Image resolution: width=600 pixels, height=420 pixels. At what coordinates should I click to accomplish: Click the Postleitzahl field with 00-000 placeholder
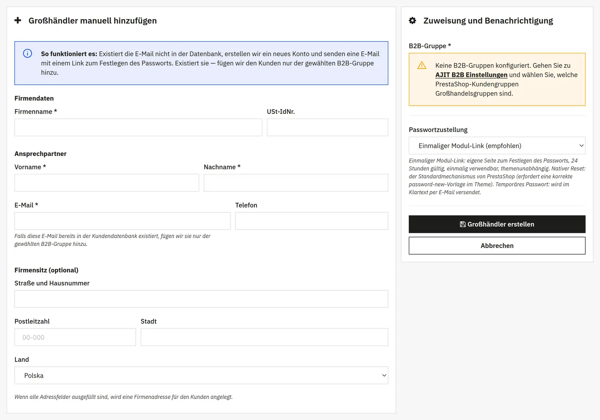click(75, 337)
